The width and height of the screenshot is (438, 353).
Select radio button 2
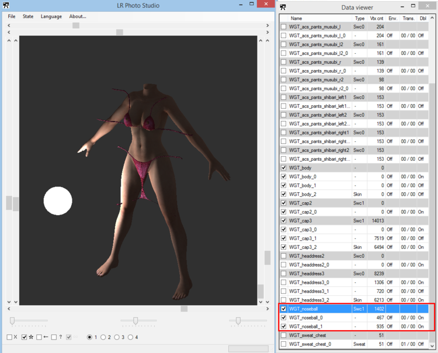coord(103,337)
